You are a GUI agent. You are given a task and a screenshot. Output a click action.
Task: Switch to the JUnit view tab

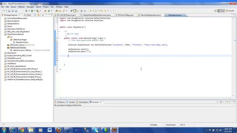[x=27, y=15]
